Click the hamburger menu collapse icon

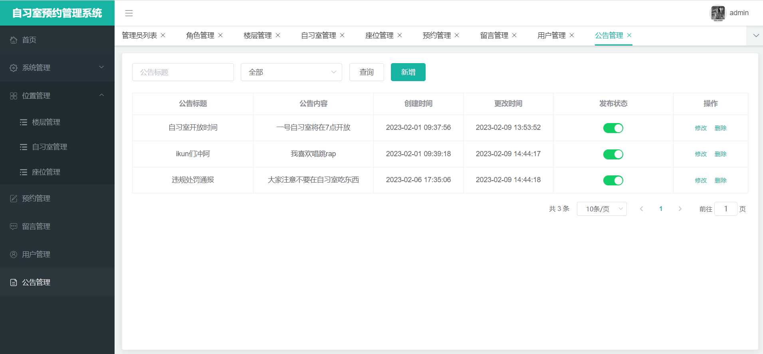pos(129,13)
